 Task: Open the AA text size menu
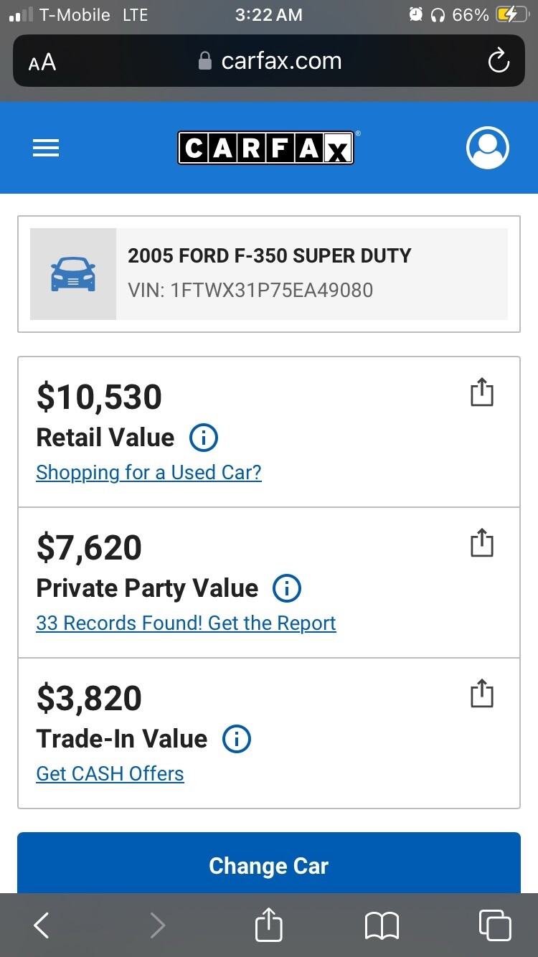click(x=42, y=62)
